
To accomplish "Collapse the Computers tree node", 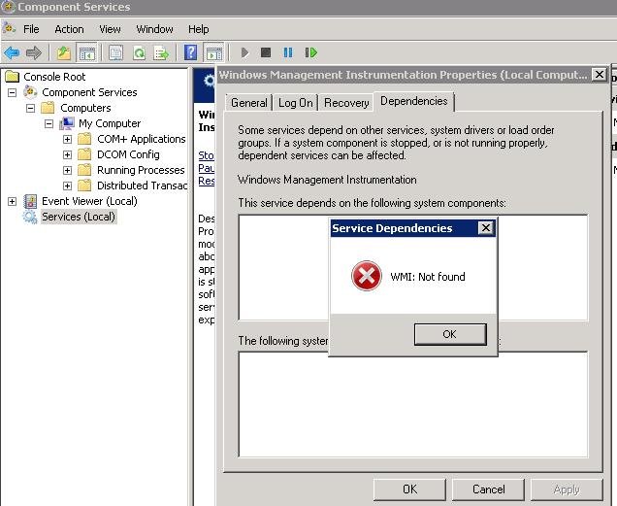I will 30,108.
